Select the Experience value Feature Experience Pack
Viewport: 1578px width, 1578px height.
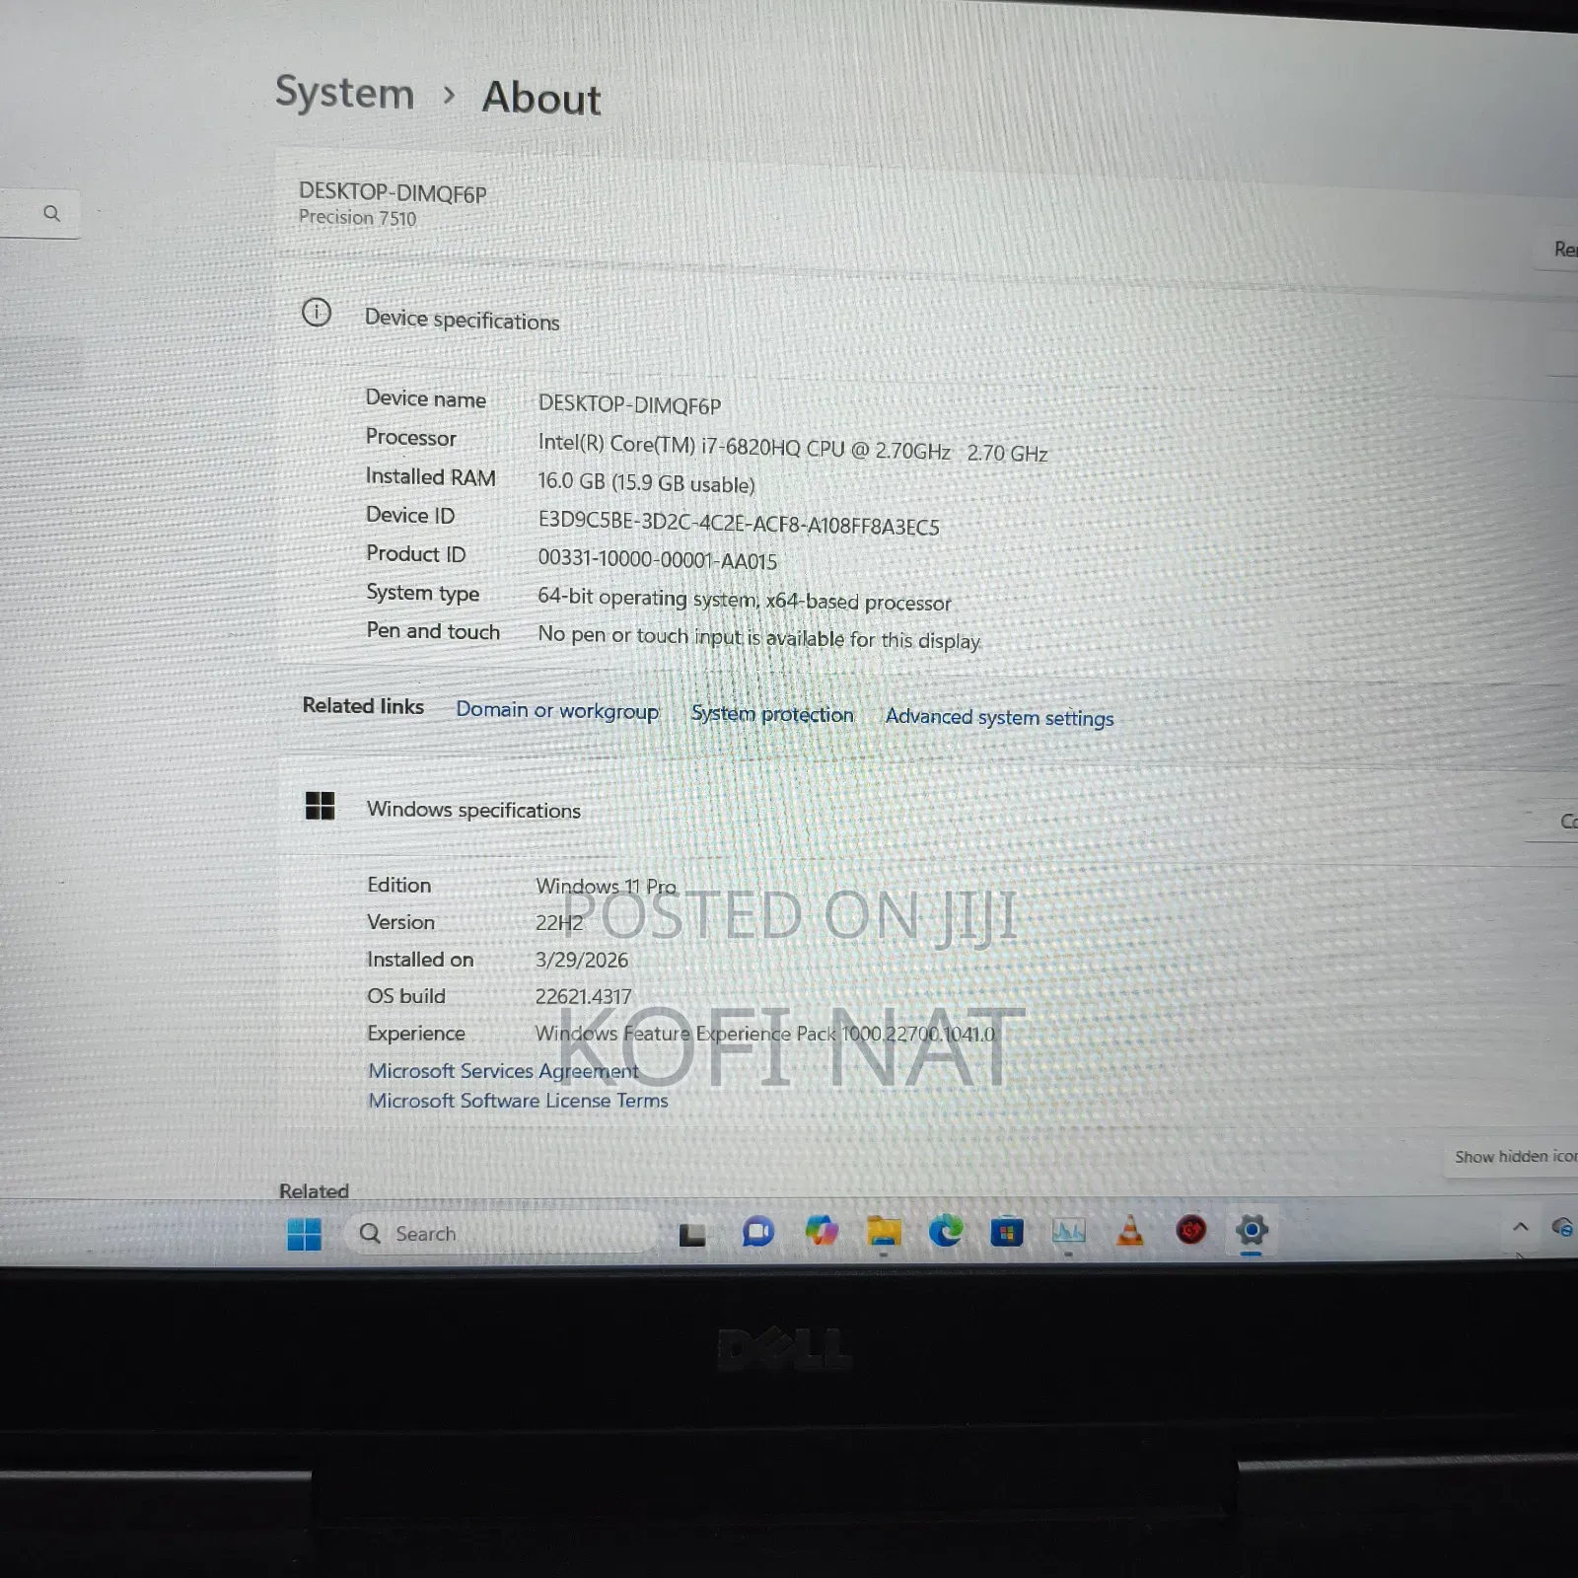tap(765, 1034)
